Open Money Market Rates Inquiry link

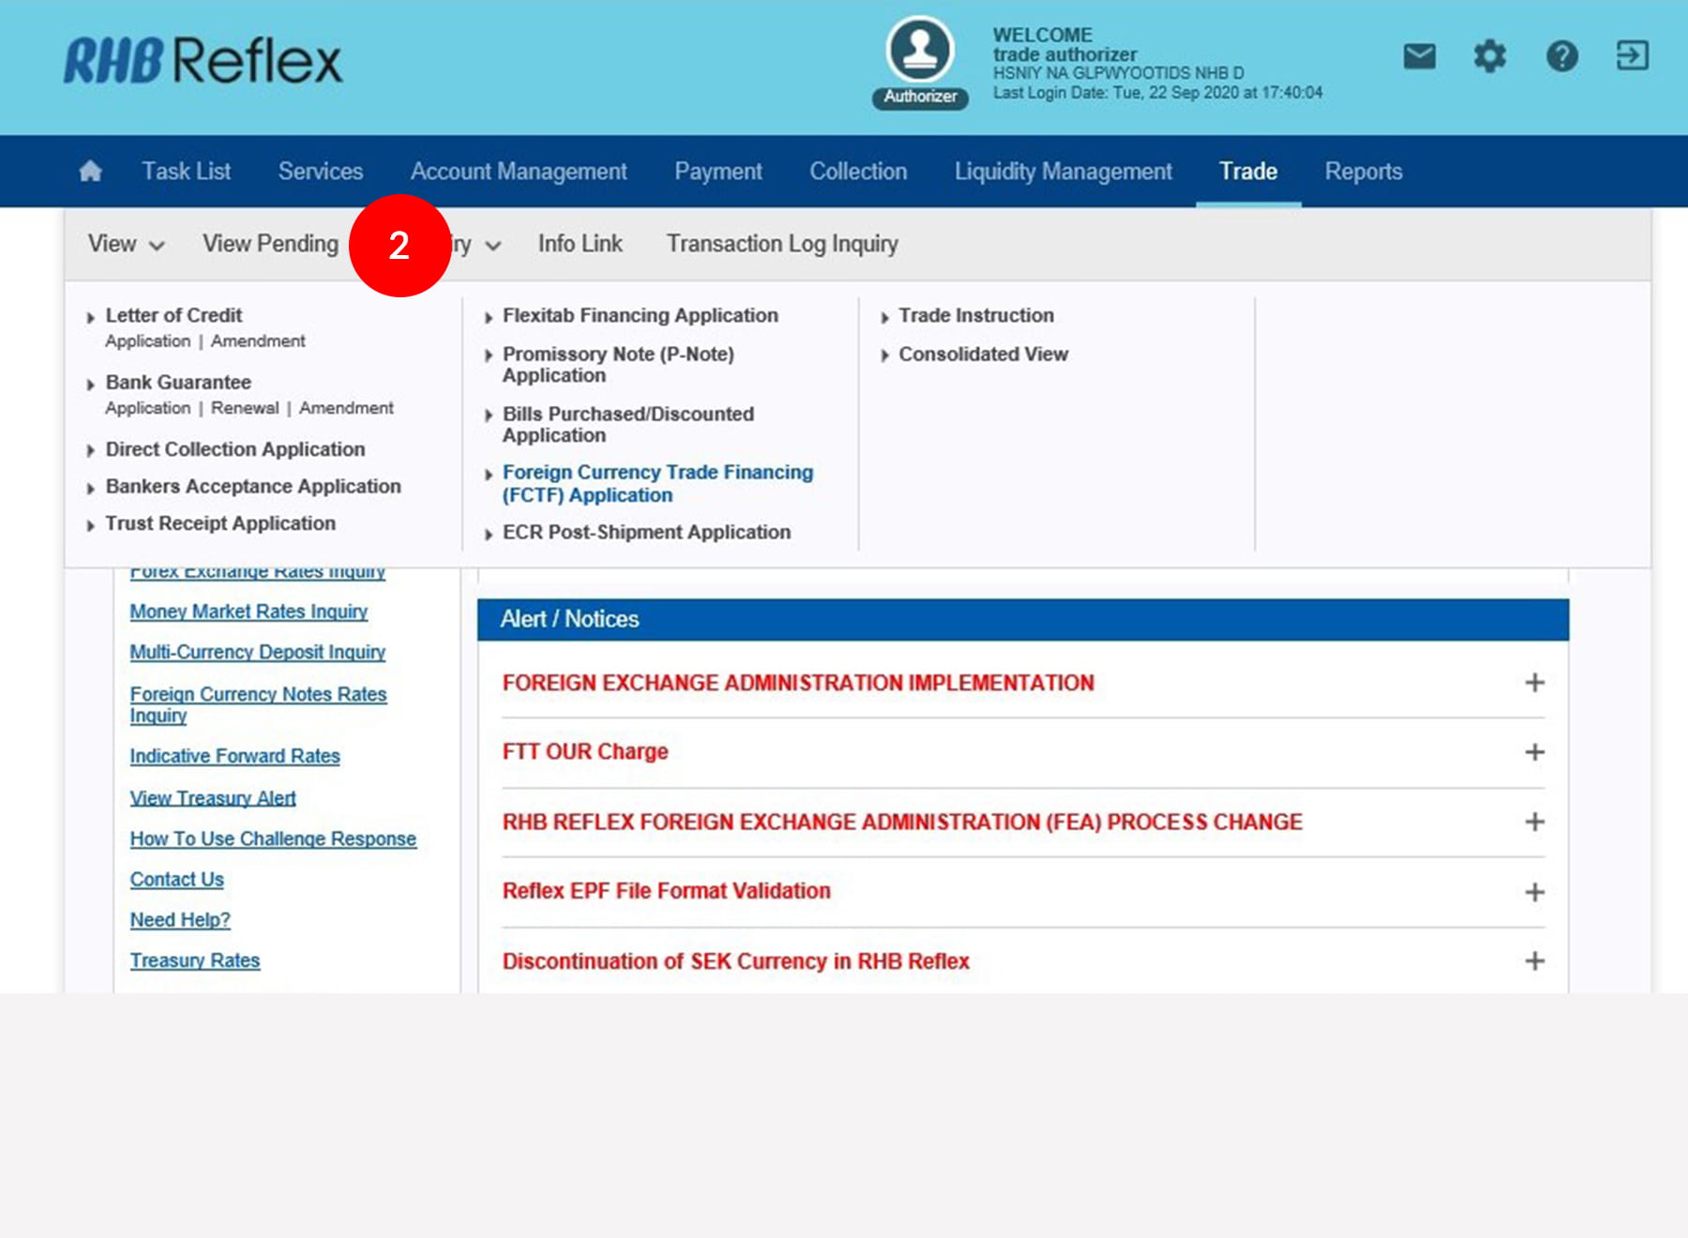(x=249, y=611)
